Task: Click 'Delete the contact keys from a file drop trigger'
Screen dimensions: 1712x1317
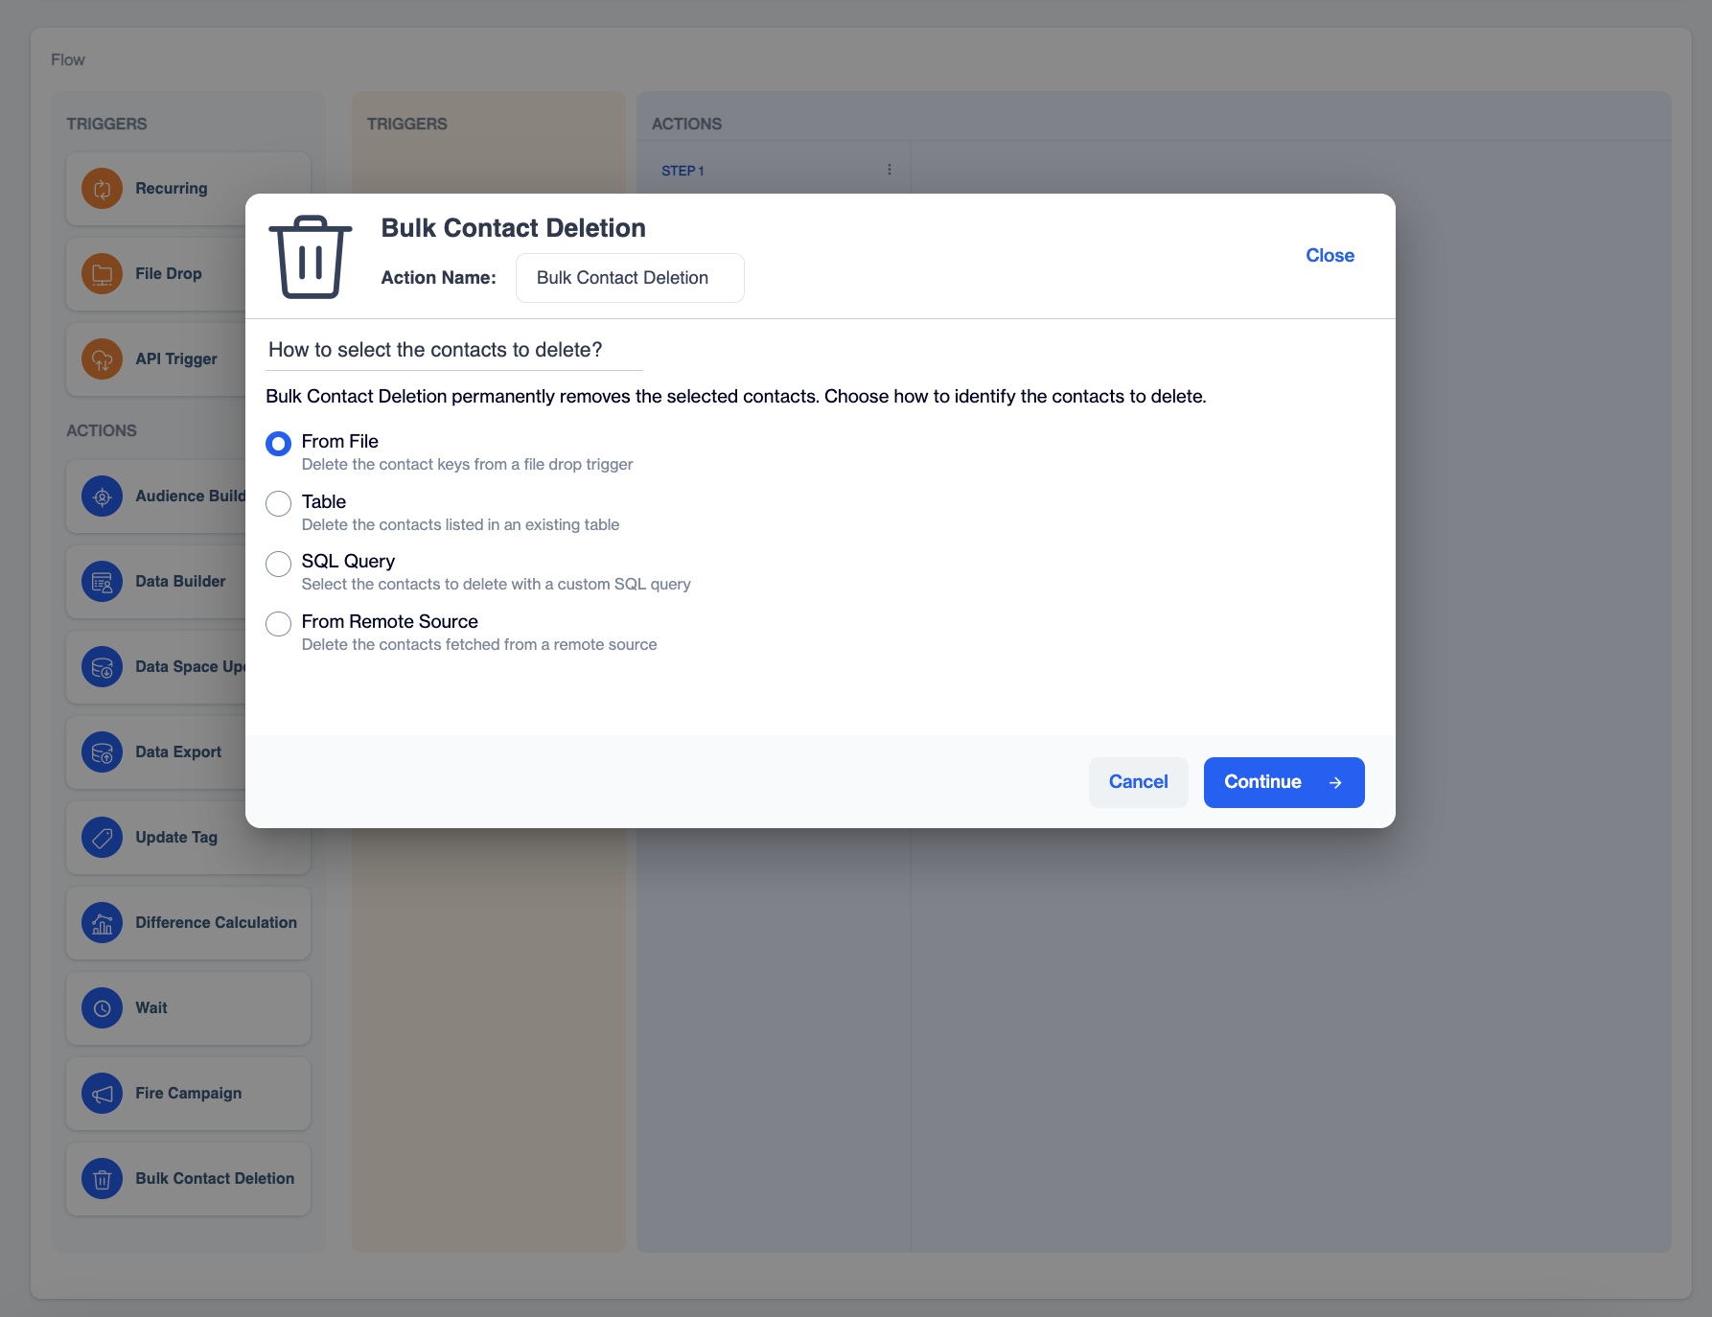Action: coord(467,464)
